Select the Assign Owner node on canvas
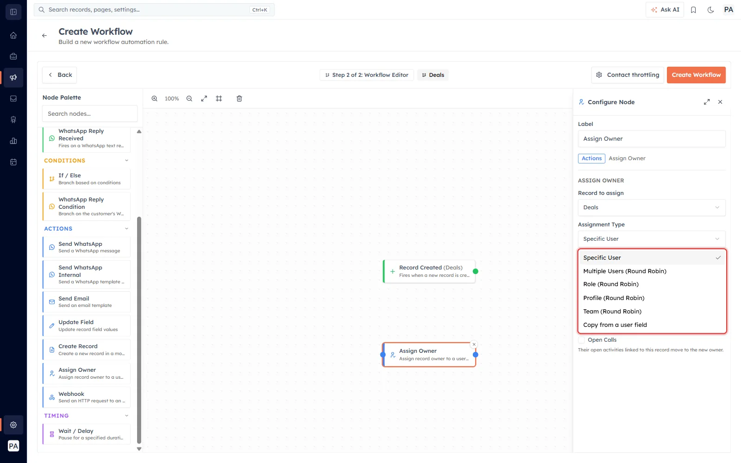Screen dimensions: 741x463 point(429,355)
